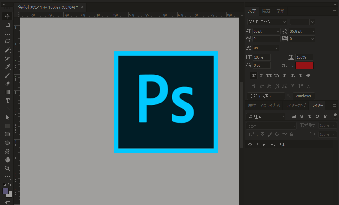Select the Pen tool
Viewport: 339px width, 205px height.
click(x=7, y=109)
